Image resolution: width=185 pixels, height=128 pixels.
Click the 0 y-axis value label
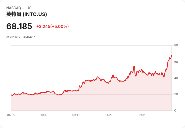tap(175, 111)
